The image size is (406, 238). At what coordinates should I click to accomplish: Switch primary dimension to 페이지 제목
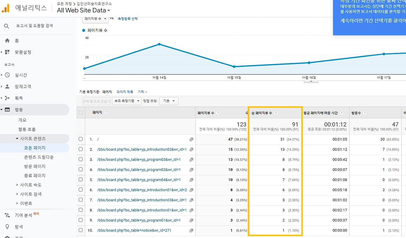(125, 92)
